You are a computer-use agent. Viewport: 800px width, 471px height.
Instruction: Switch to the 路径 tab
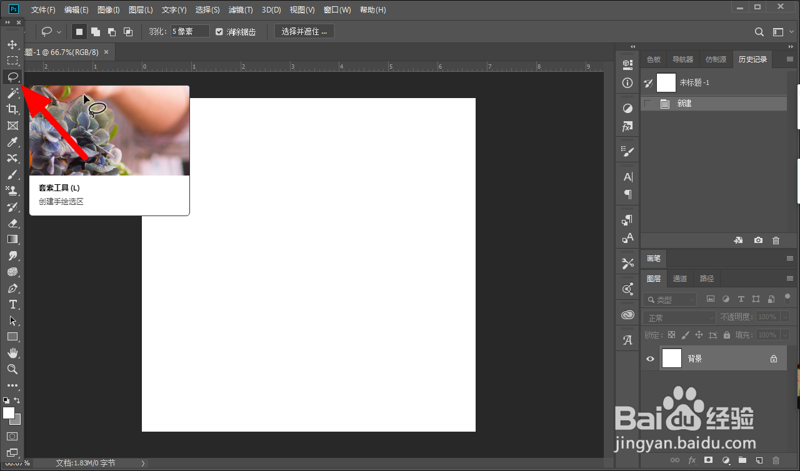click(x=707, y=279)
